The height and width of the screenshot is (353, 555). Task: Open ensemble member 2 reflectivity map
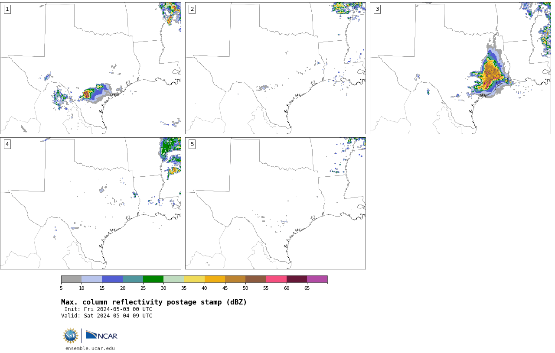(275, 68)
